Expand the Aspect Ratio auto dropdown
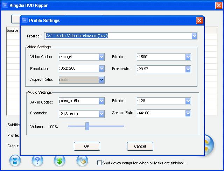 (x=101, y=80)
